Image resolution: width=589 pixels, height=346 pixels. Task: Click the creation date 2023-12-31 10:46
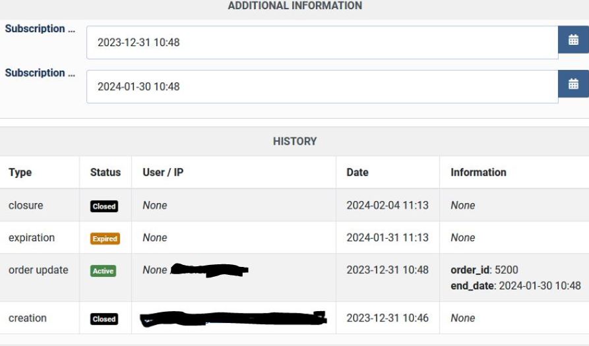(387, 318)
